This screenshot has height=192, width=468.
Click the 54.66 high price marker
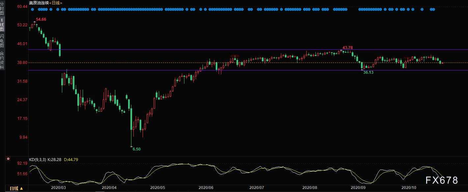[x=41, y=19]
